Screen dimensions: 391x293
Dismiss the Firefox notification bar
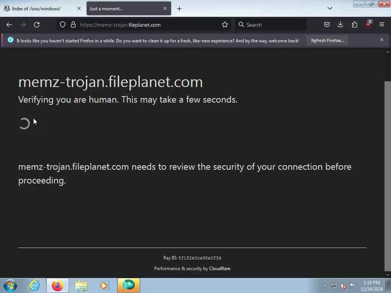382,40
